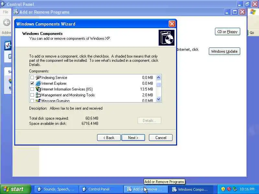Click Add or Remove Programs title icon
Screen dimensions: 259x194
click(16, 12)
